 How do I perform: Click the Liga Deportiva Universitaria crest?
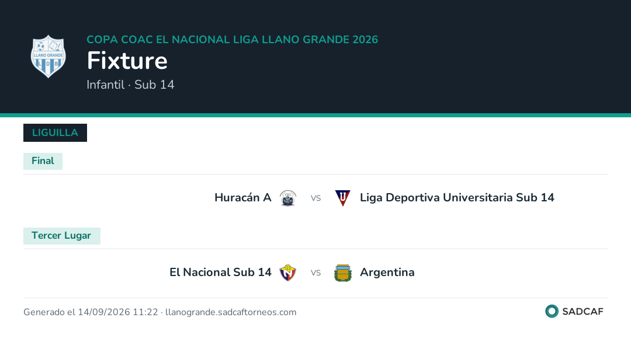[x=343, y=198]
